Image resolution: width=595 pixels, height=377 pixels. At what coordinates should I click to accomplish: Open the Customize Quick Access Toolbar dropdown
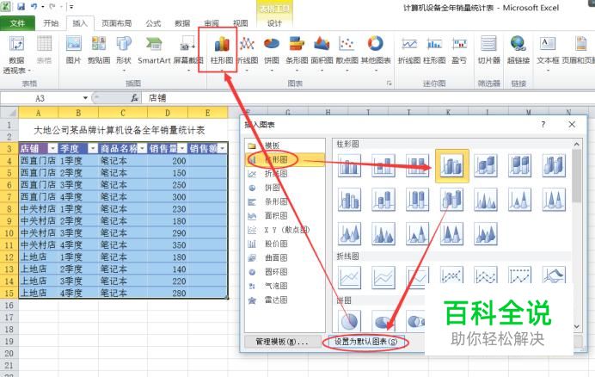[x=71, y=7]
